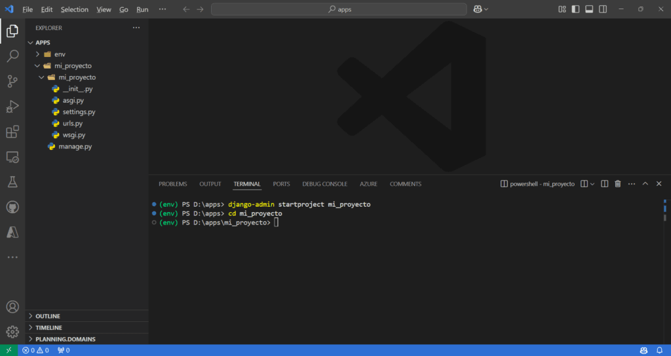Screen dimensions: 671x356
Task: Click the ports forwarded status item
Action: coord(64,351)
